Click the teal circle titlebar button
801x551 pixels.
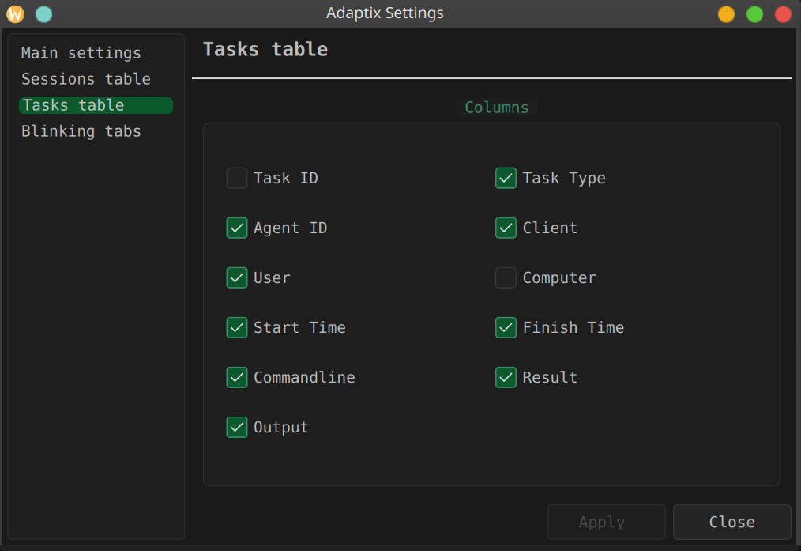pyautogui.click(x=44, y=13)
